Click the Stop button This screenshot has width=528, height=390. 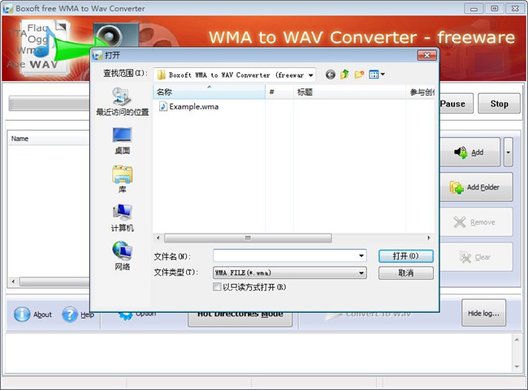tap(499, 104)
